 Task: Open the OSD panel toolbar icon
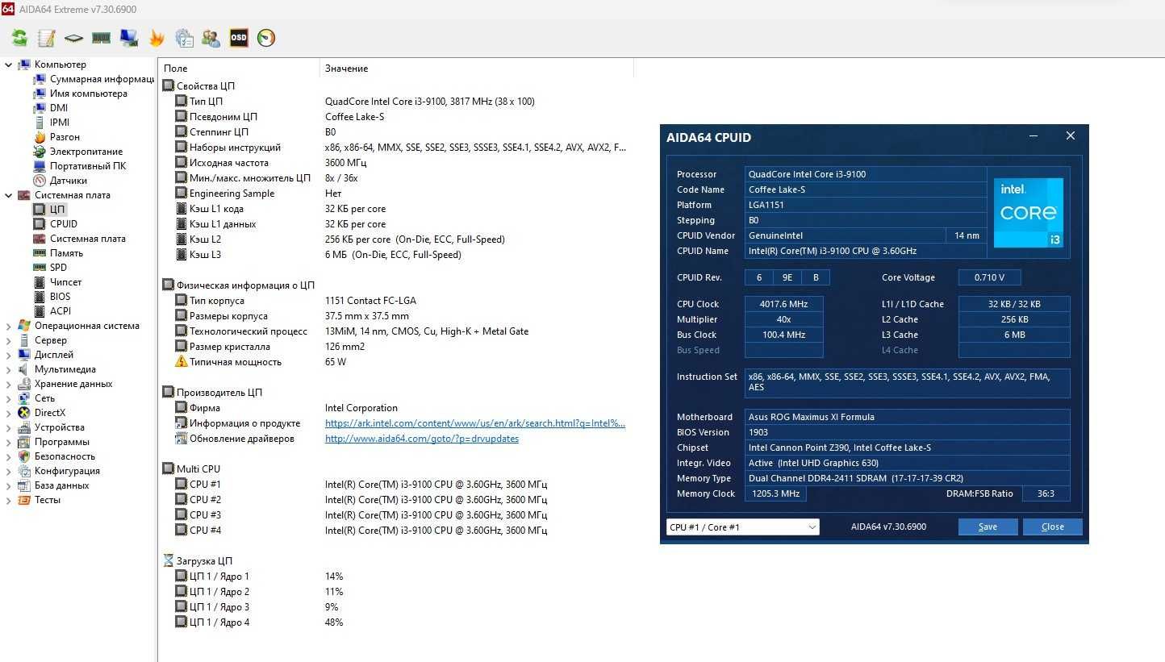tap(239, 38)
